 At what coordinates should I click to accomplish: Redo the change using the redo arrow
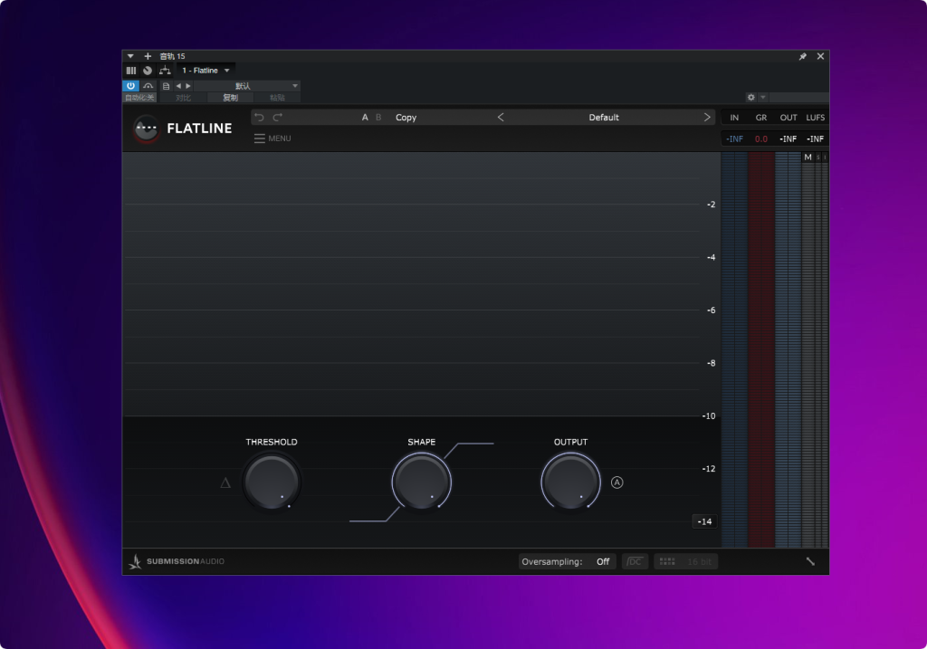click(277, 117)
